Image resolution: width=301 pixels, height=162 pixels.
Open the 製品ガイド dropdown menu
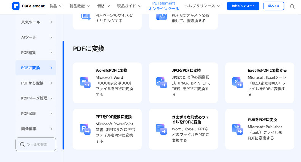129,6
